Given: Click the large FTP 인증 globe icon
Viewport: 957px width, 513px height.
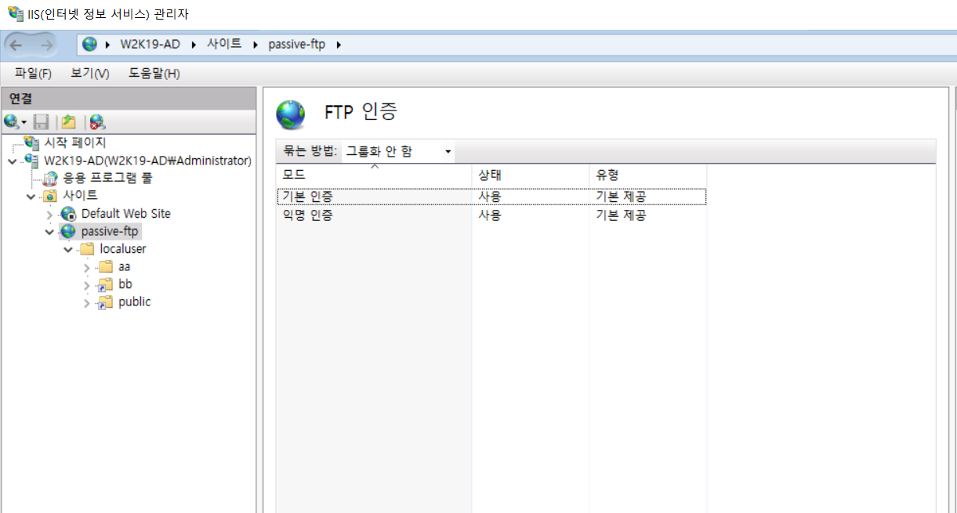Looking at the screenshot, I should point(291,114).
